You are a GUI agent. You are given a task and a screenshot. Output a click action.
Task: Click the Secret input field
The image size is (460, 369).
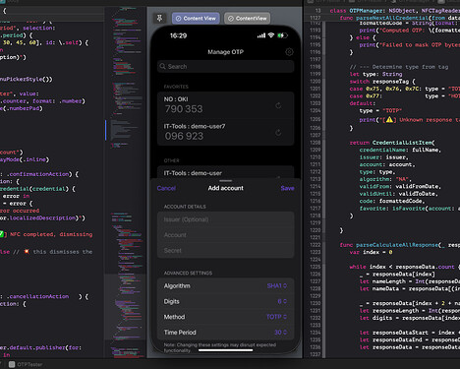coord(226,251)
